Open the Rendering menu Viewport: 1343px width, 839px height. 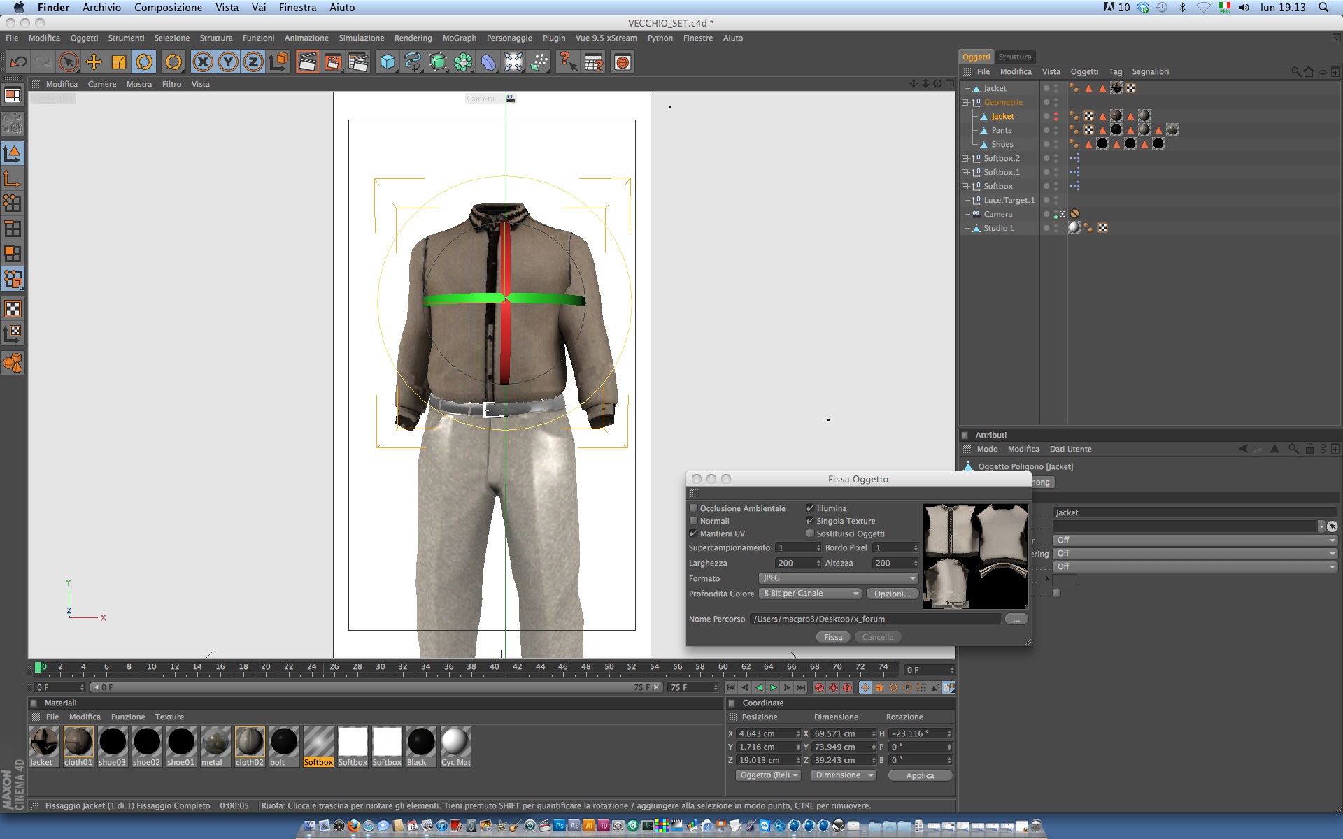(413, 38)
